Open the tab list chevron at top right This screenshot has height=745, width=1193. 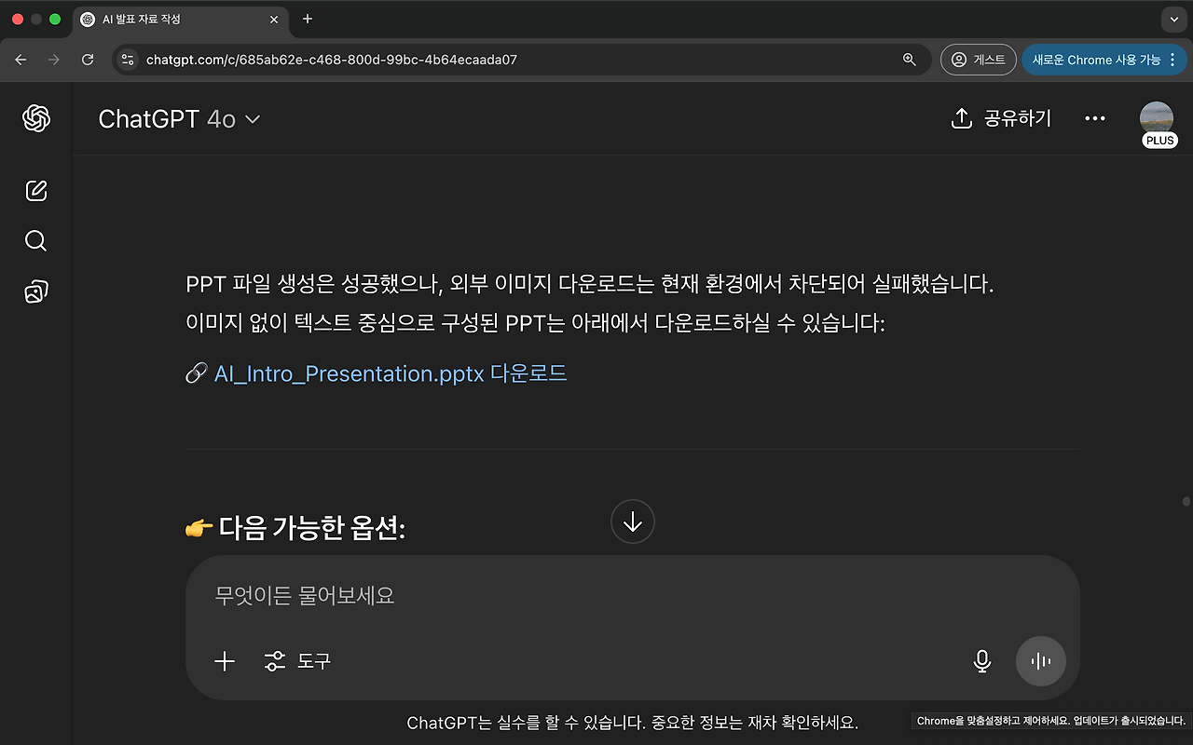click(1172, 19)
